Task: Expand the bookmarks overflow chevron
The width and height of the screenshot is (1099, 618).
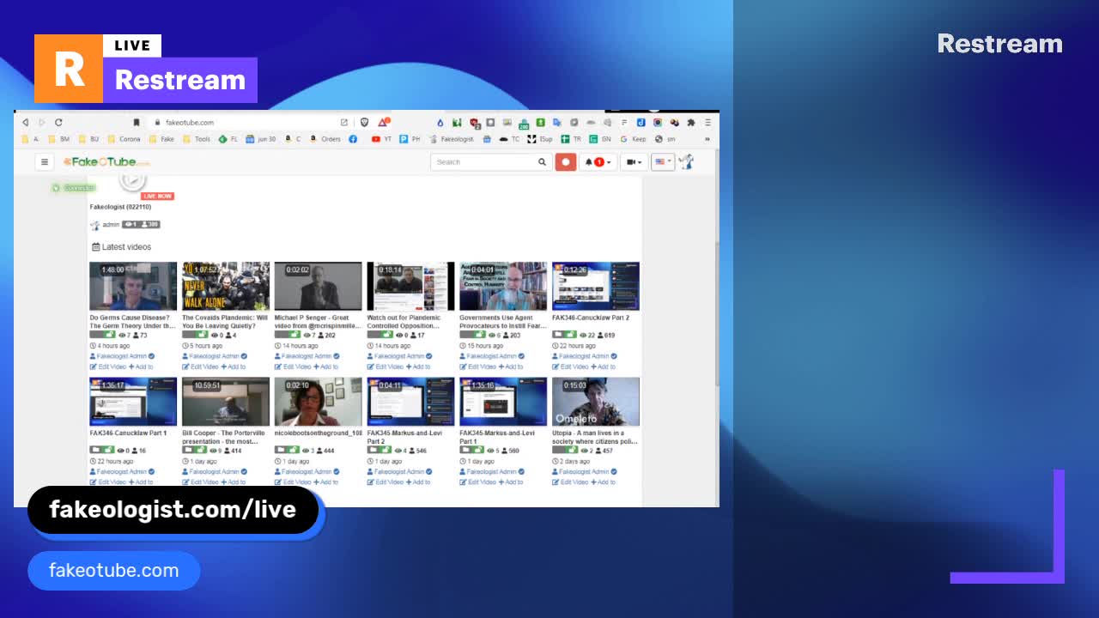Action: point(707,139)
